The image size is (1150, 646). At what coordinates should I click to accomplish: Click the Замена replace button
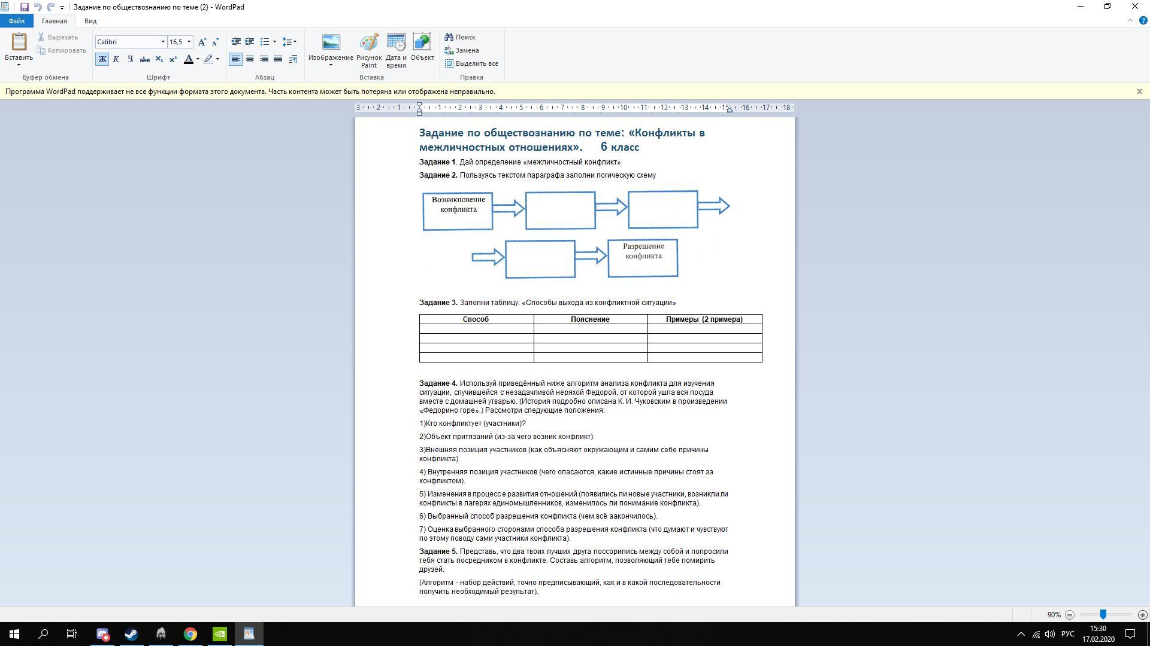462,50
